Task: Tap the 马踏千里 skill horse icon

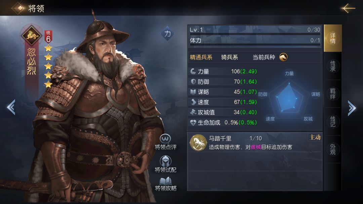Action: coord(198,143)
